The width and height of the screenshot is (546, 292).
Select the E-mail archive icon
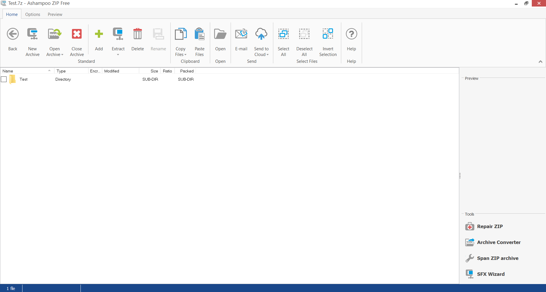click(x=241, y=34)
